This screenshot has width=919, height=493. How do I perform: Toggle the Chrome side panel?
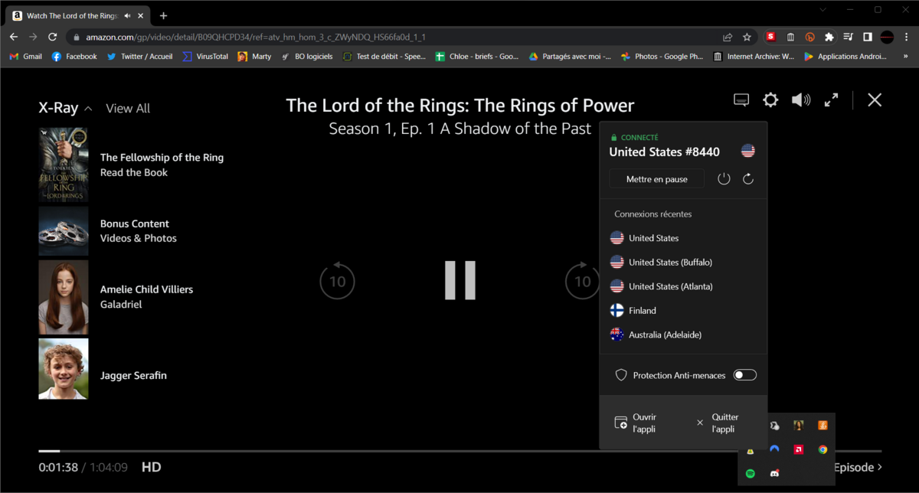tap(868, 37)
